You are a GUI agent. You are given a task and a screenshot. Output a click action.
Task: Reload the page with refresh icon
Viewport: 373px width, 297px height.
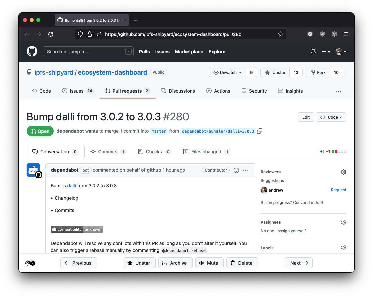coord(51,34)
